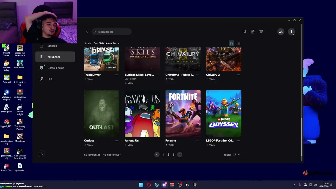Click Yükle under Sunless Skies
Image resolution: width=336 pixels, height=189 pixels.
point(129,83)
